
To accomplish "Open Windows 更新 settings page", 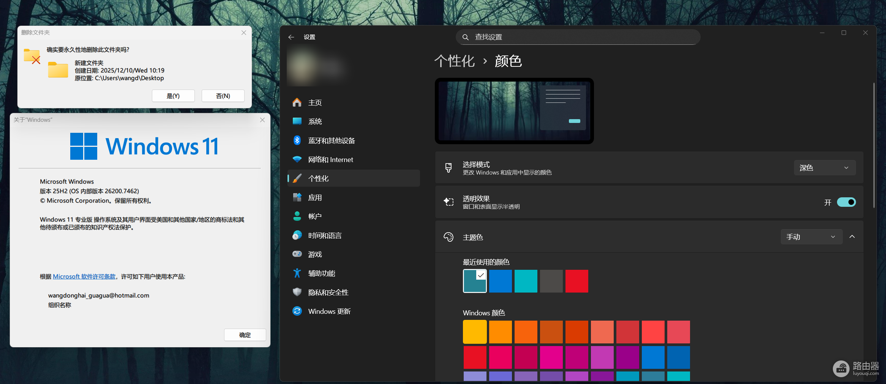I will click(x=354, y=311).
